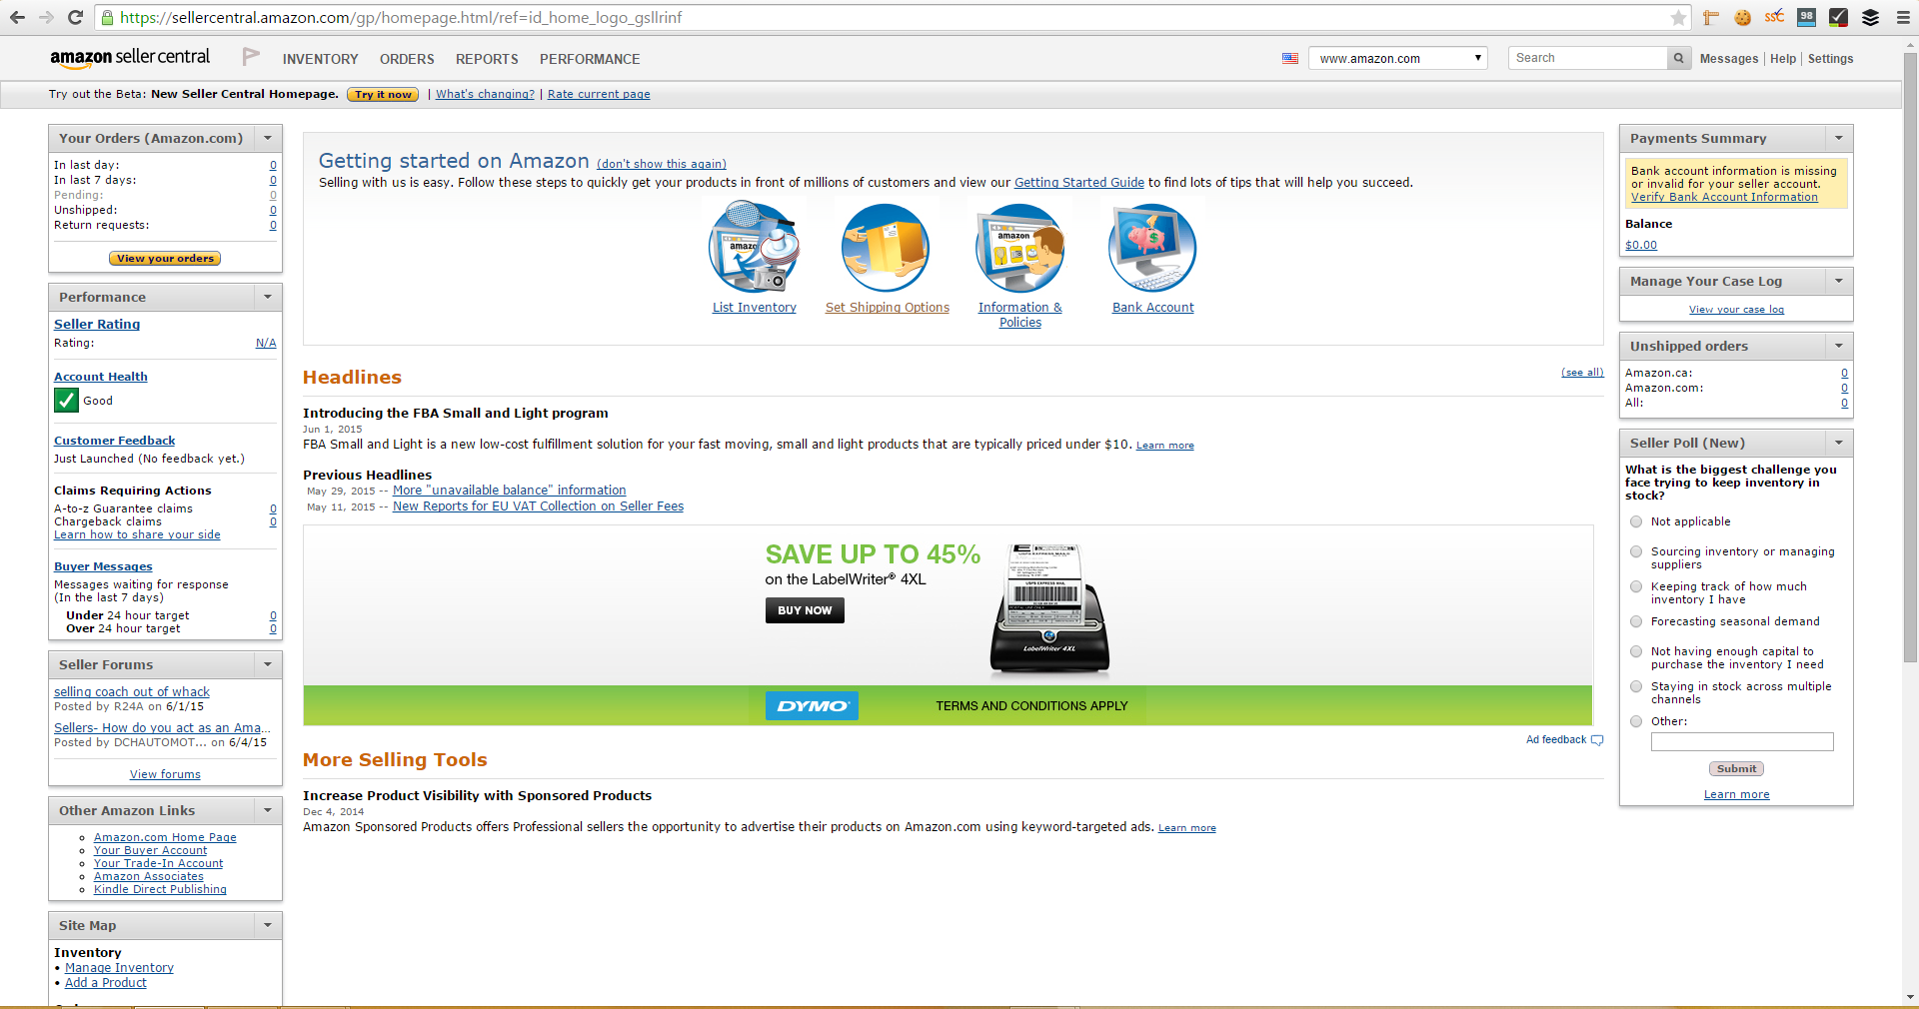Open the ORDERS menu
The height and width of the screenshot is (1009, 1919).
coord(407,59)
